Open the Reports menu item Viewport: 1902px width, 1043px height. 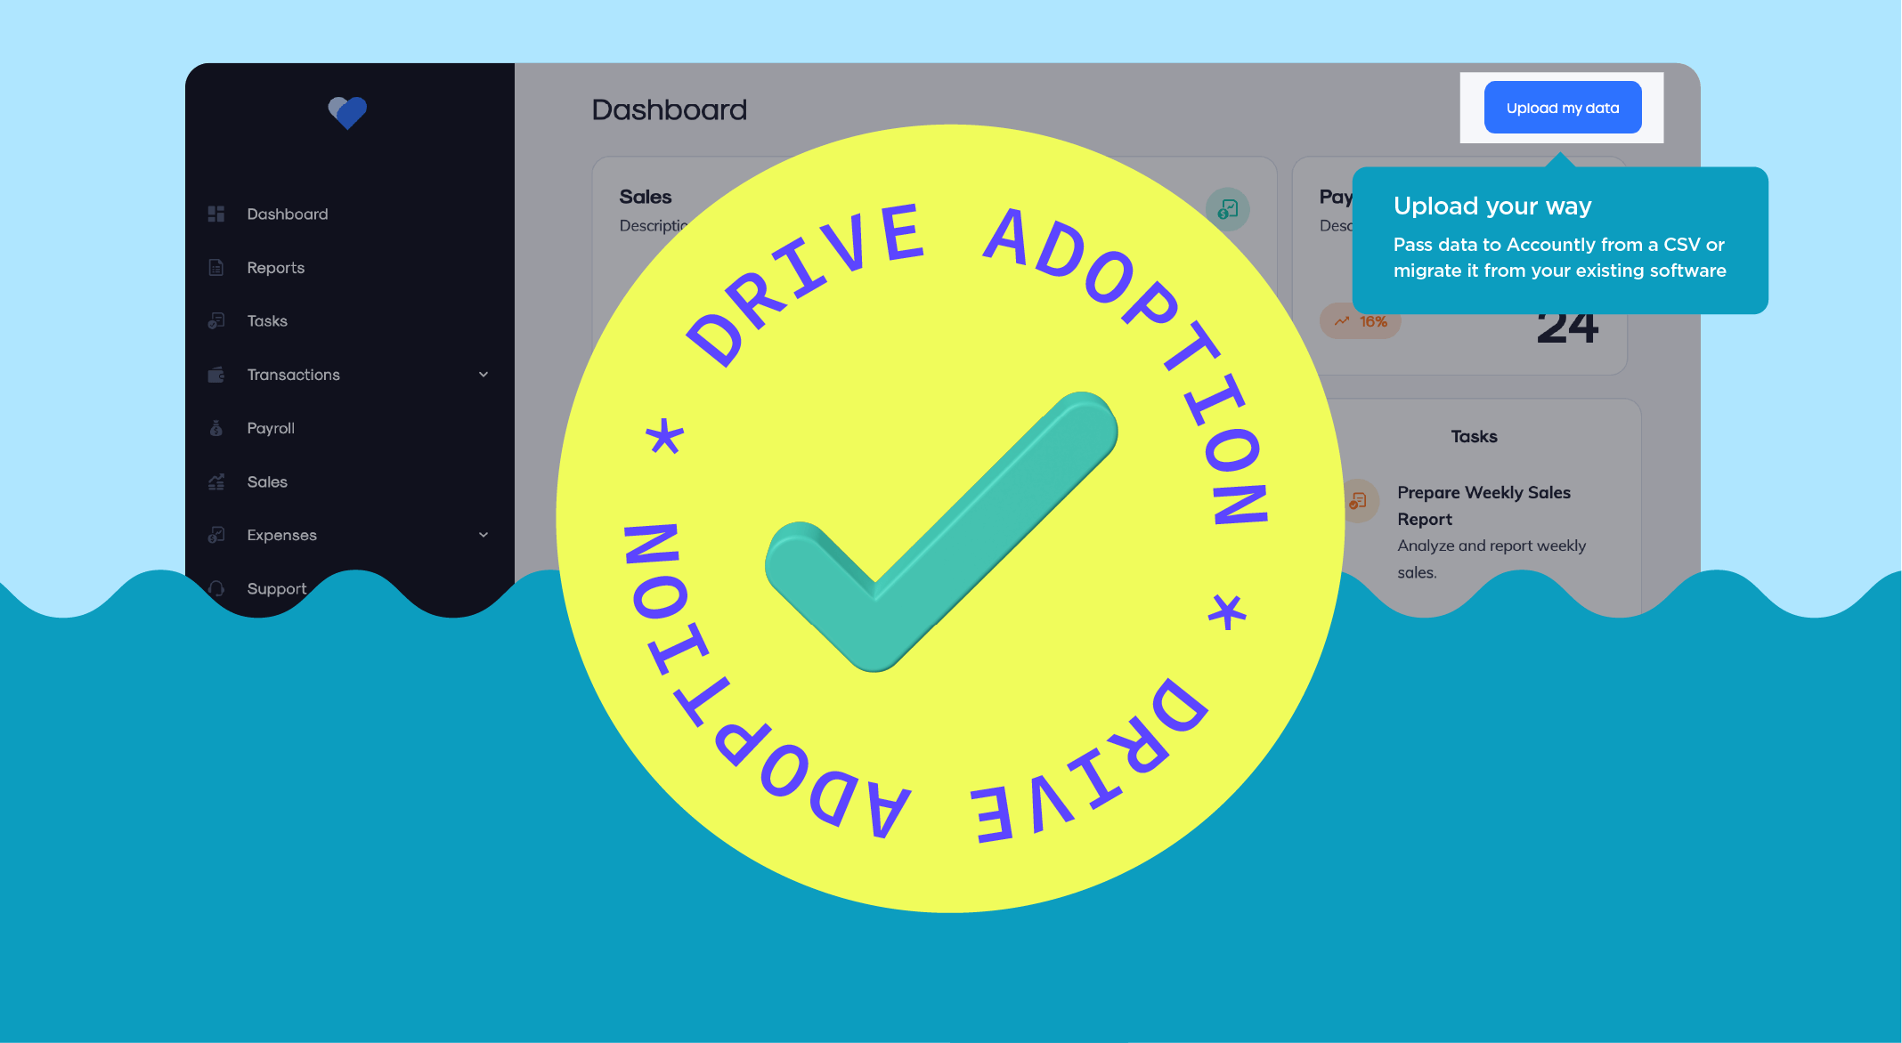tap(276, 267)
